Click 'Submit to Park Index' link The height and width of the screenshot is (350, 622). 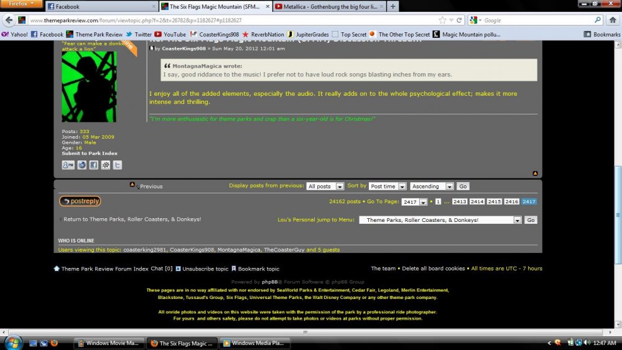point(90,153)
